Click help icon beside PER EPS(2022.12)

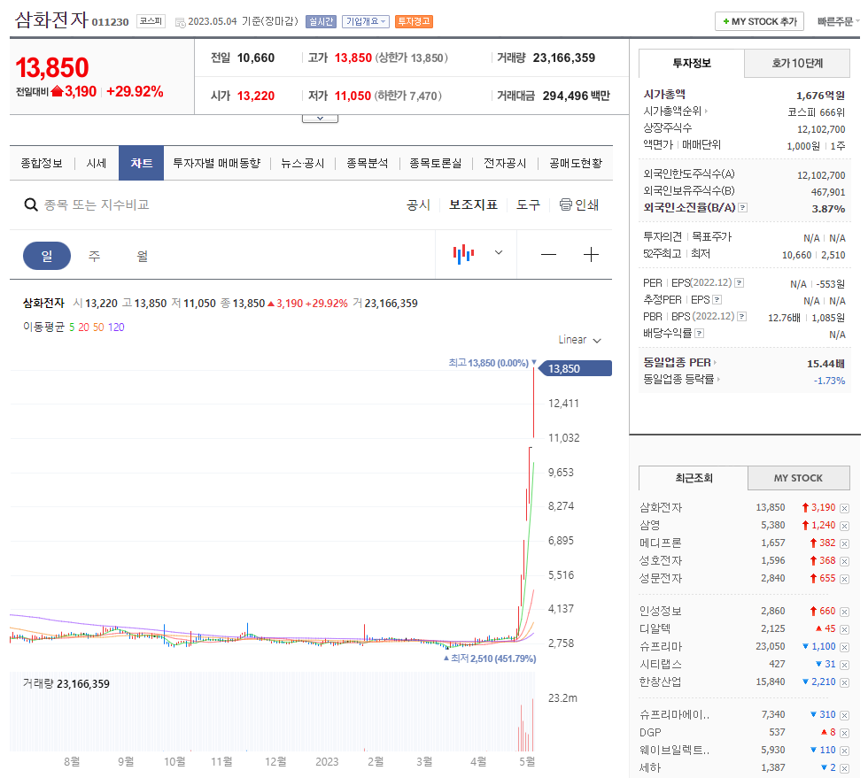tap(739, 282)
